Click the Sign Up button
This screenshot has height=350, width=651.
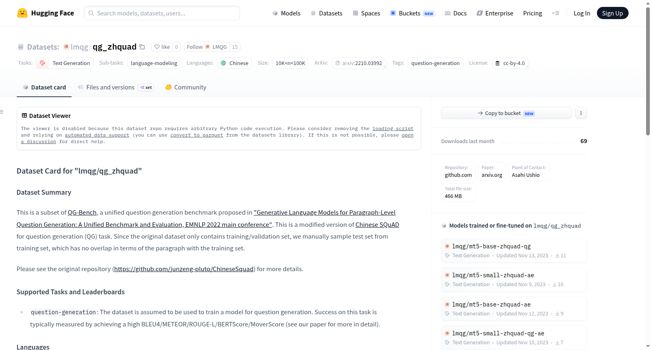click(613, 13)
